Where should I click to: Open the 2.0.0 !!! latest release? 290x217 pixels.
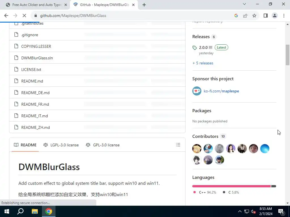206,47
